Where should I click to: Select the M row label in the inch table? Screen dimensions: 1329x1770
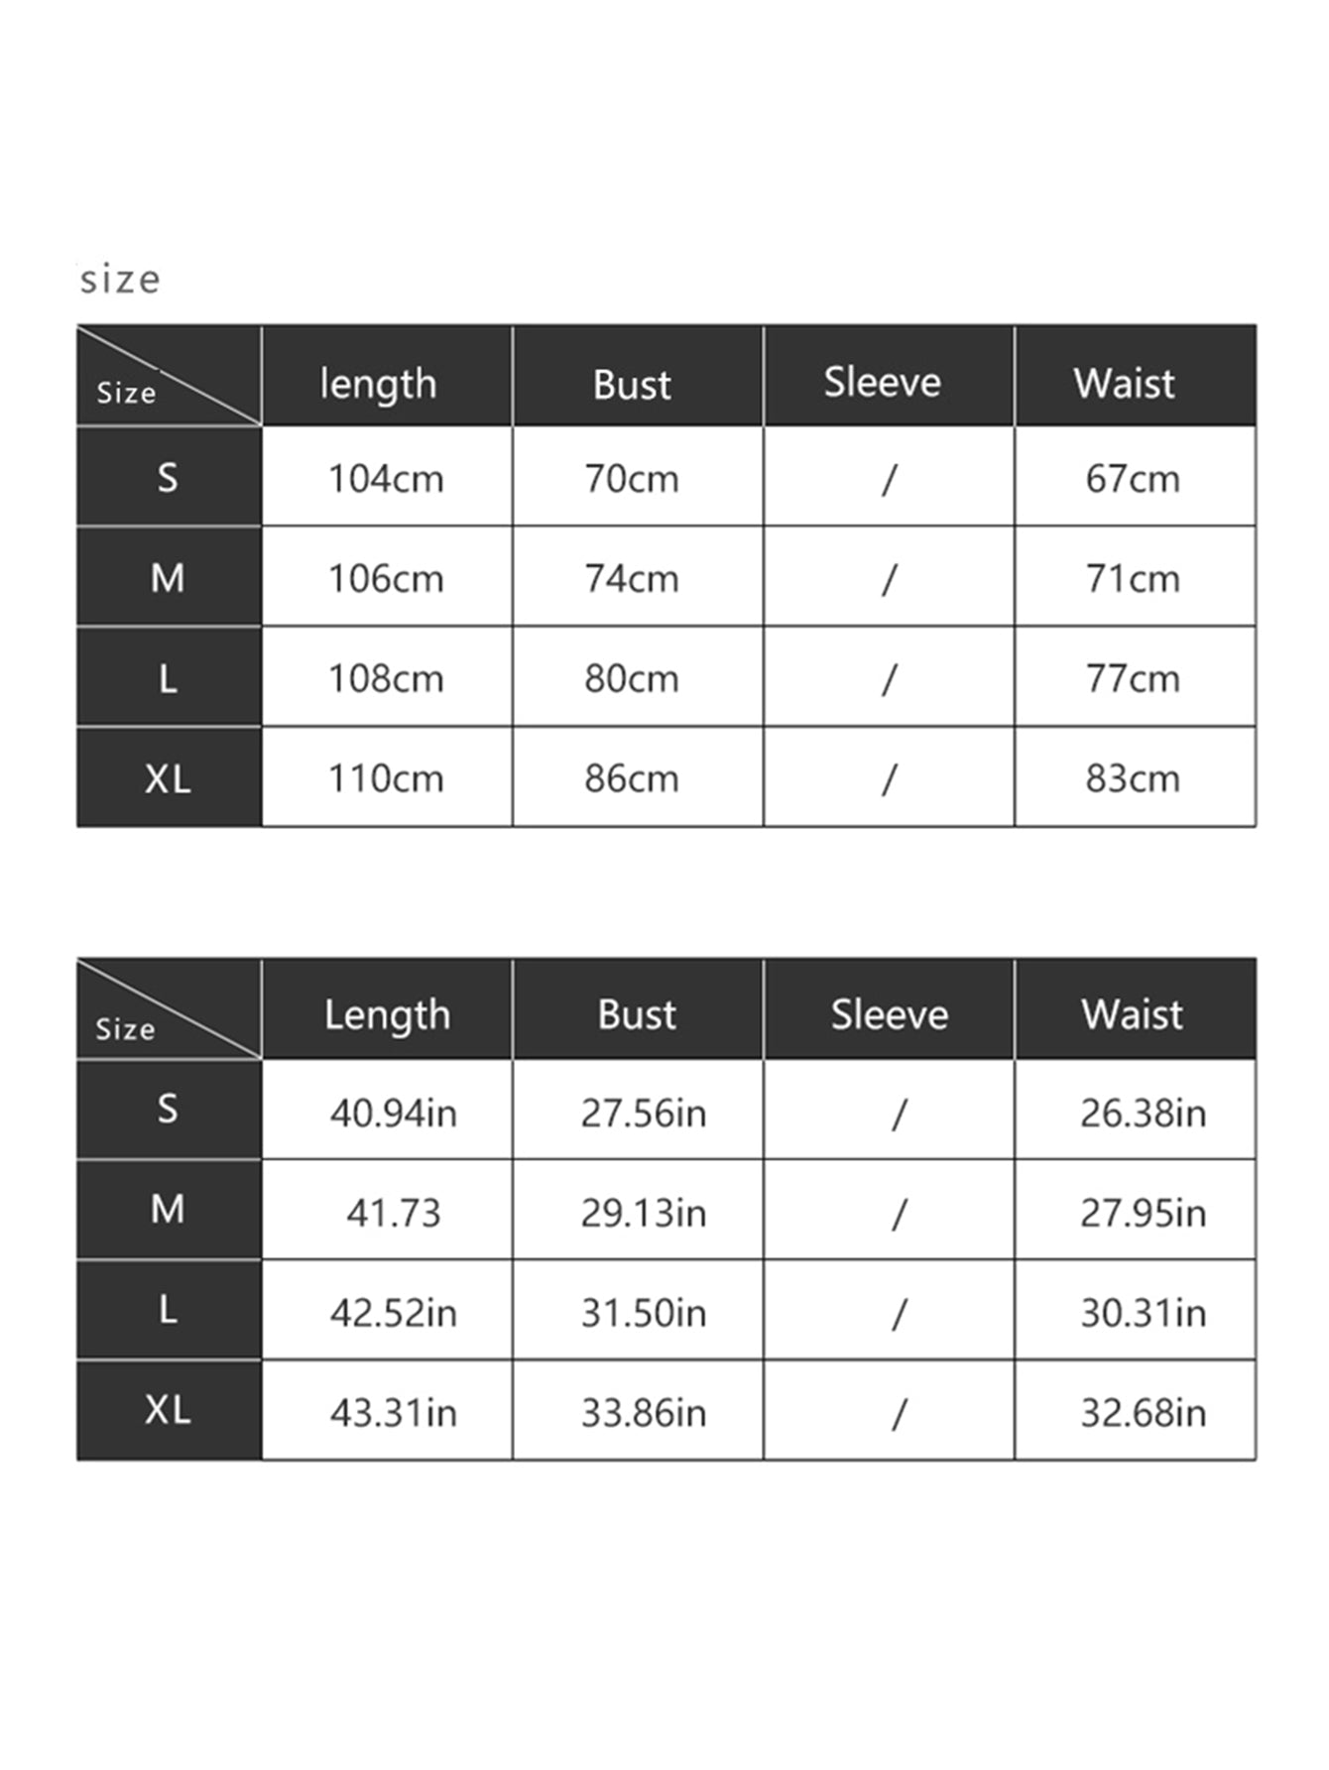(x=168, y=1209)
